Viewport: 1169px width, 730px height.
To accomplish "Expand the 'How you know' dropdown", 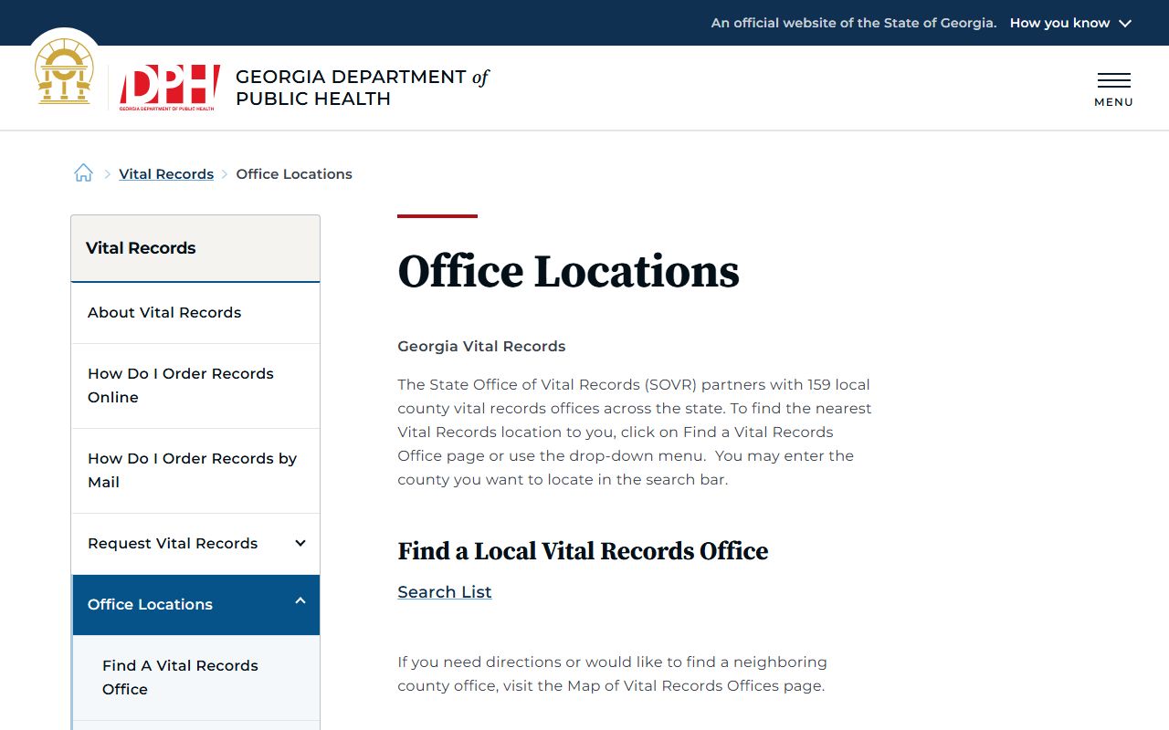I will pos(1070,23).
